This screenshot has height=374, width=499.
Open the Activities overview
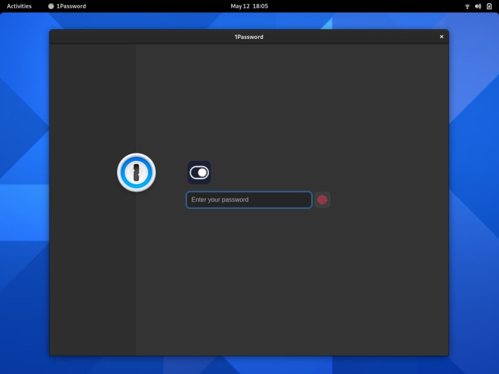coord(18,6)
